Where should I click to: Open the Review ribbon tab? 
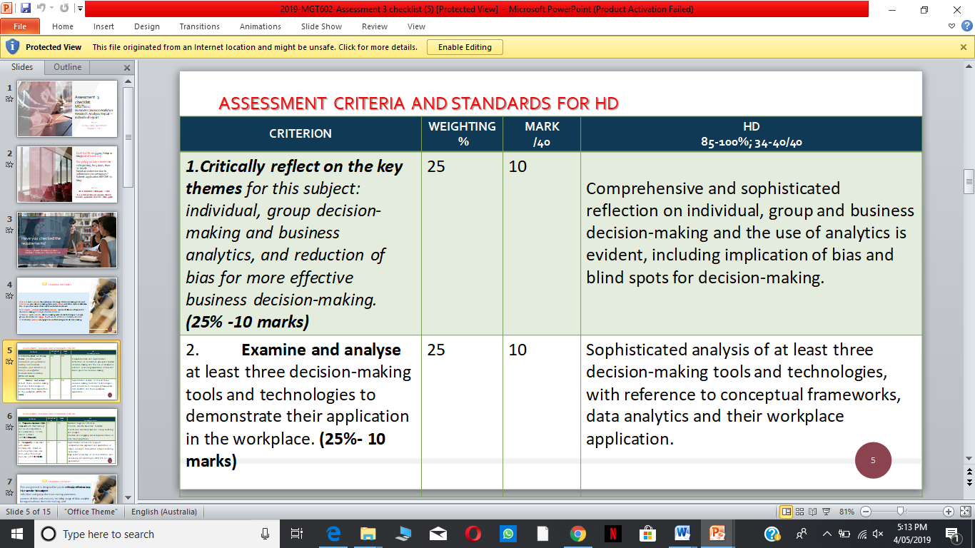click(375, 26)
